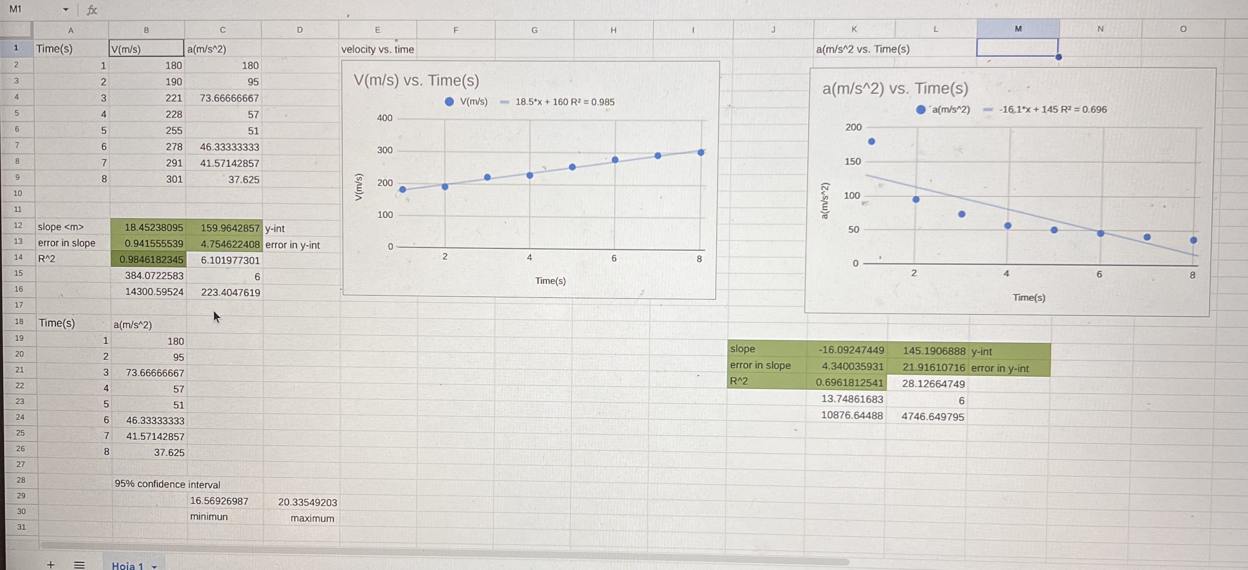This screenshot has width=1248, height=570.
Task: Click the fx function icon
Action: coord(92,10)
